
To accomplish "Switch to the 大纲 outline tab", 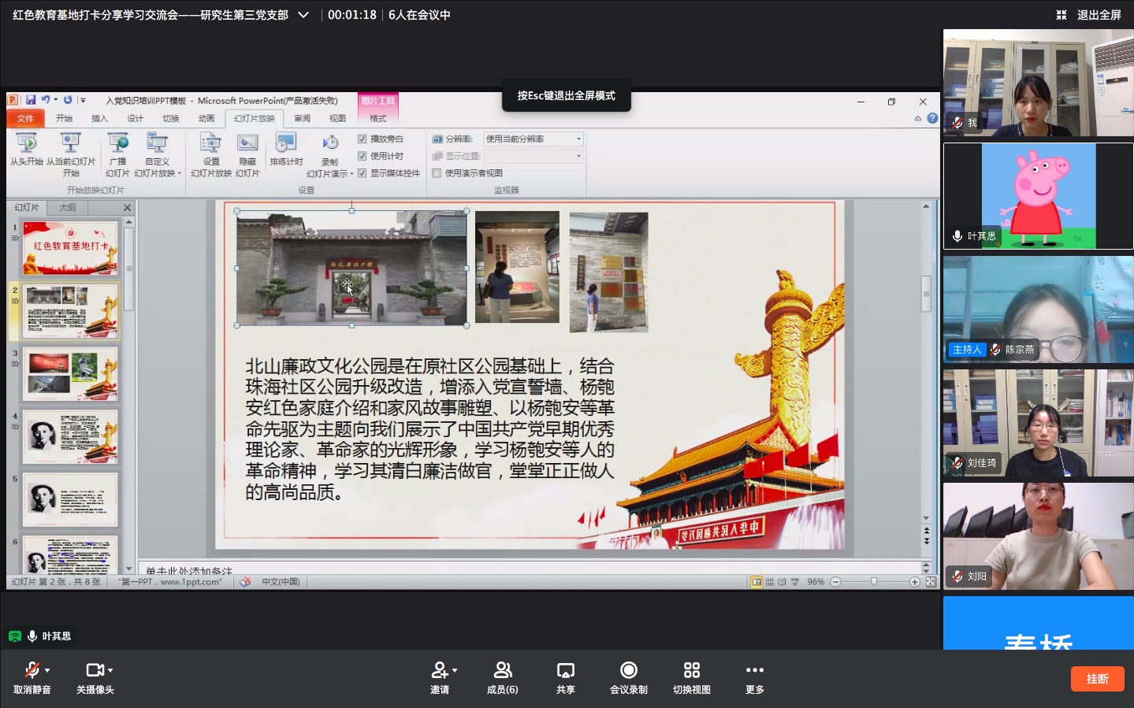I will [68, 207].
